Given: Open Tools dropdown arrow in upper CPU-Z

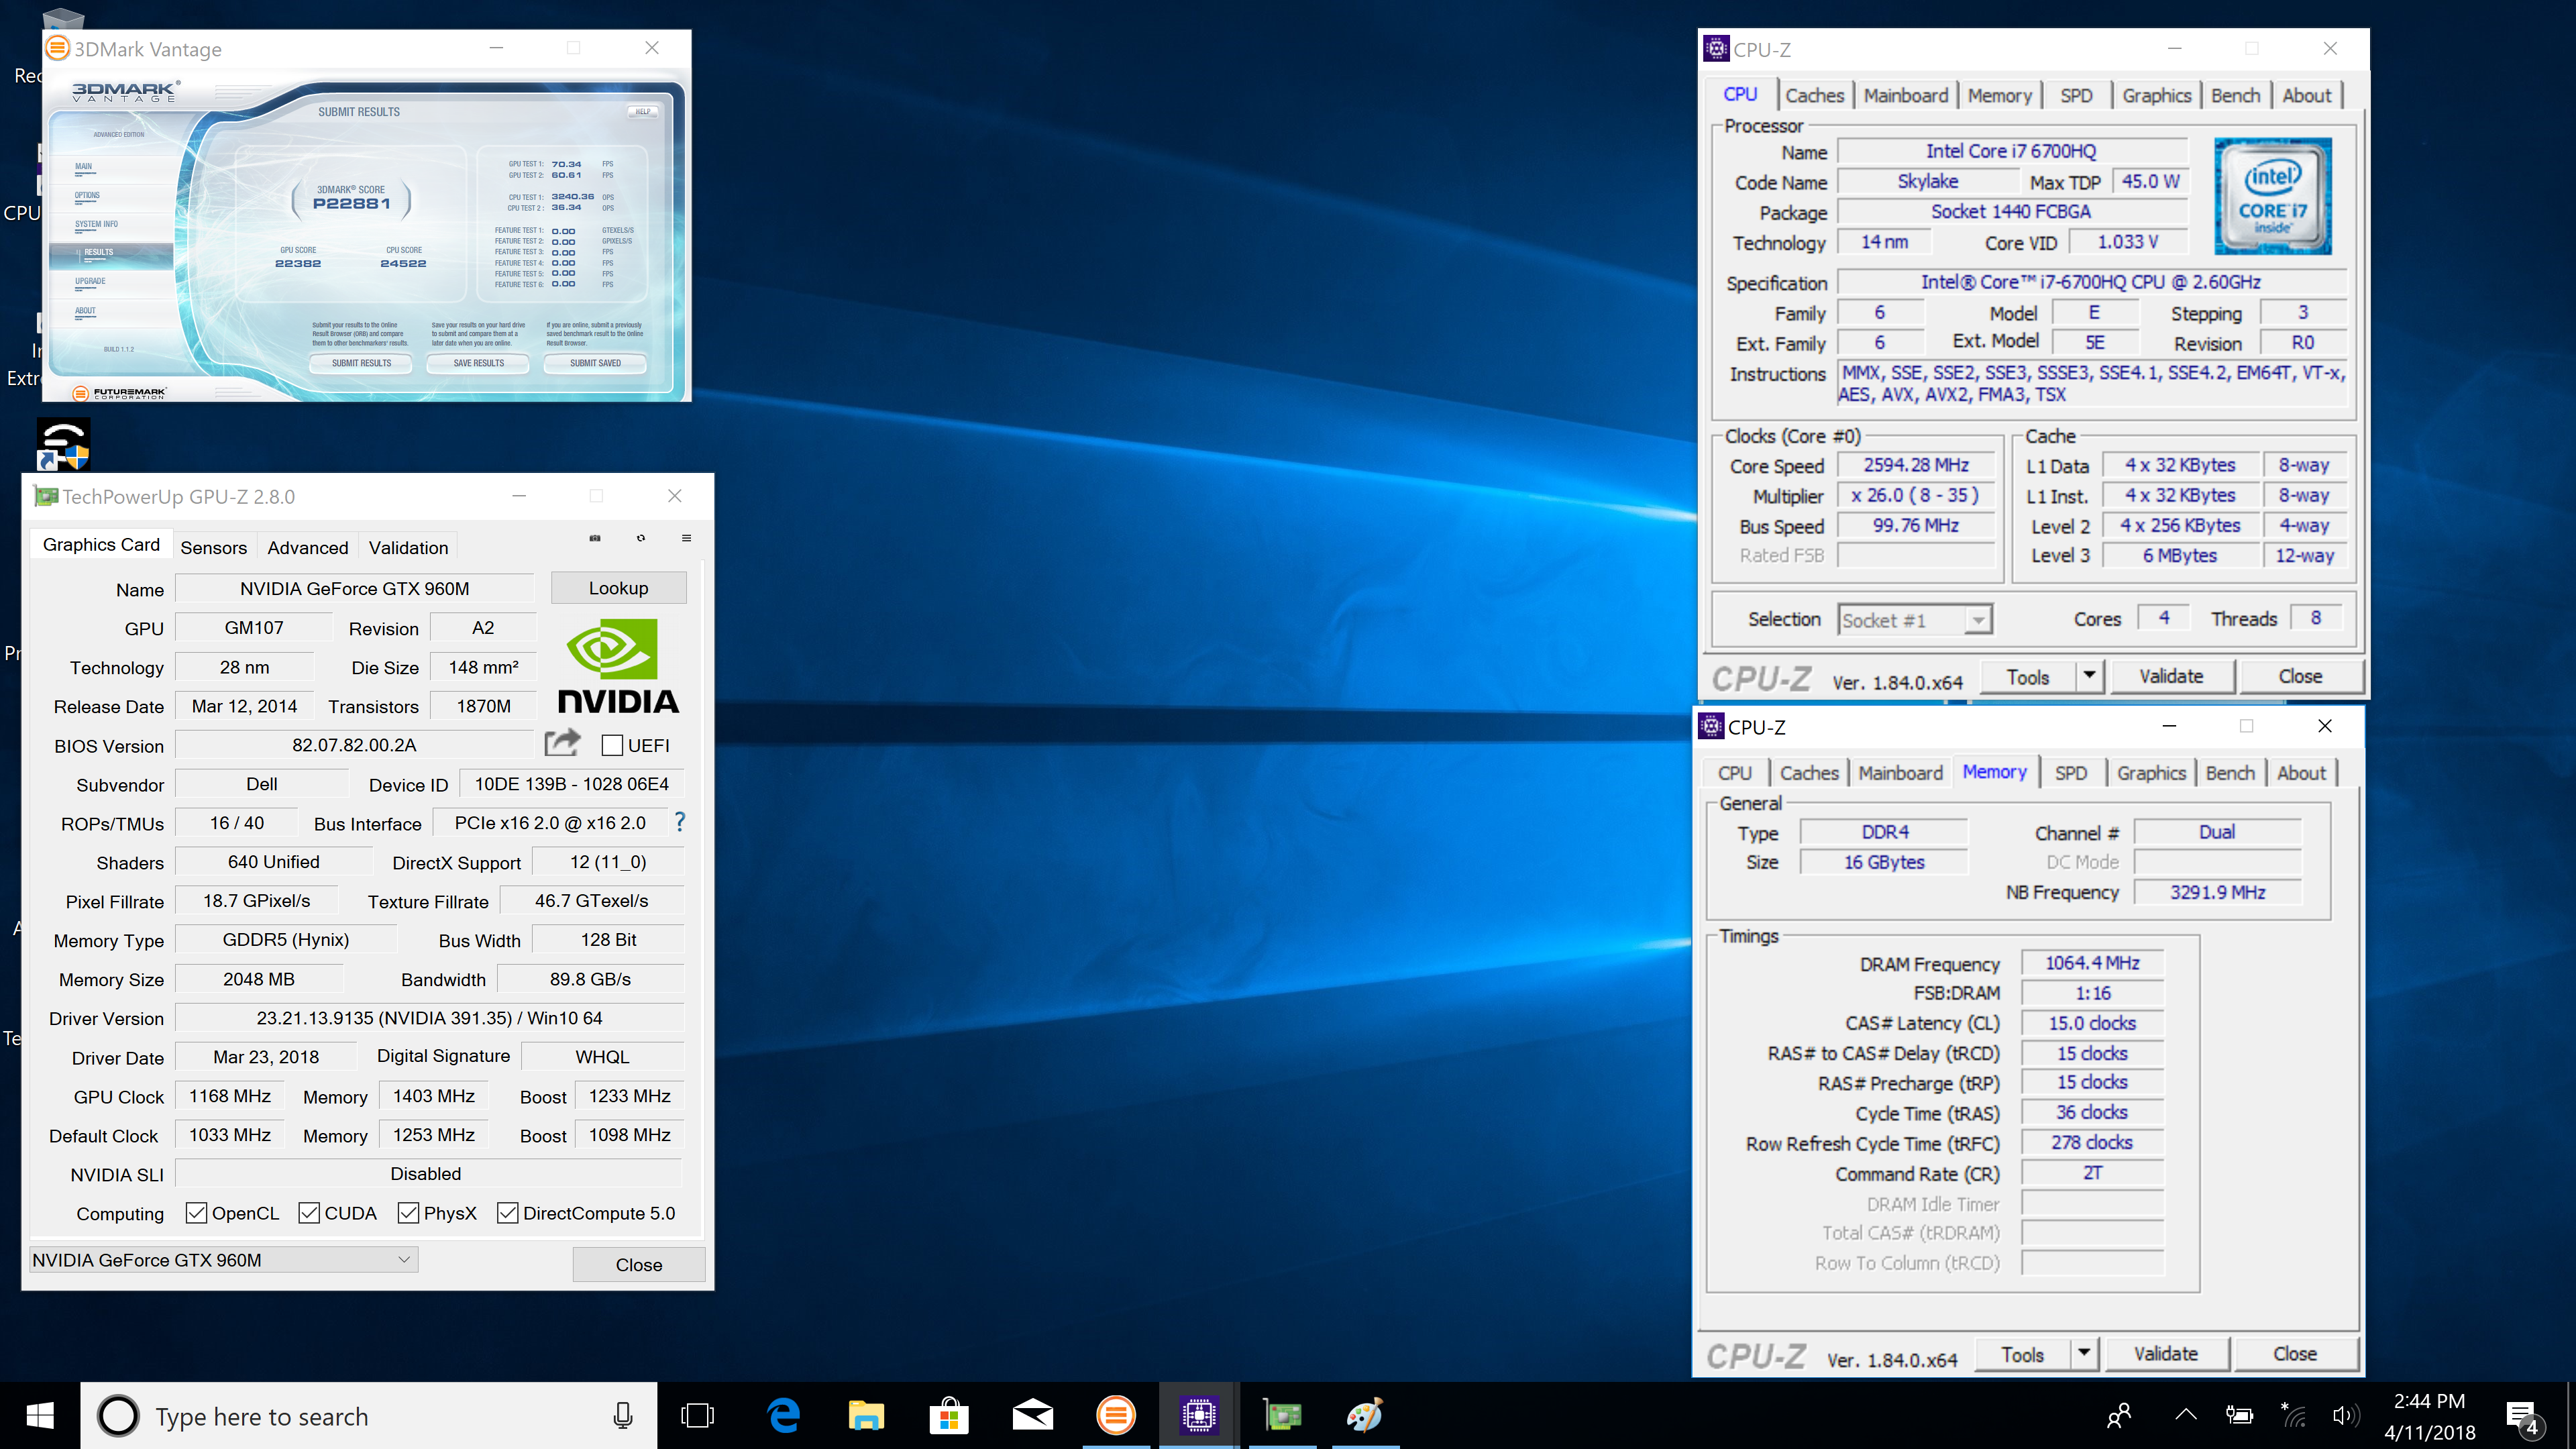Looking at the screenshot, I should click(x=2089, y=676).
